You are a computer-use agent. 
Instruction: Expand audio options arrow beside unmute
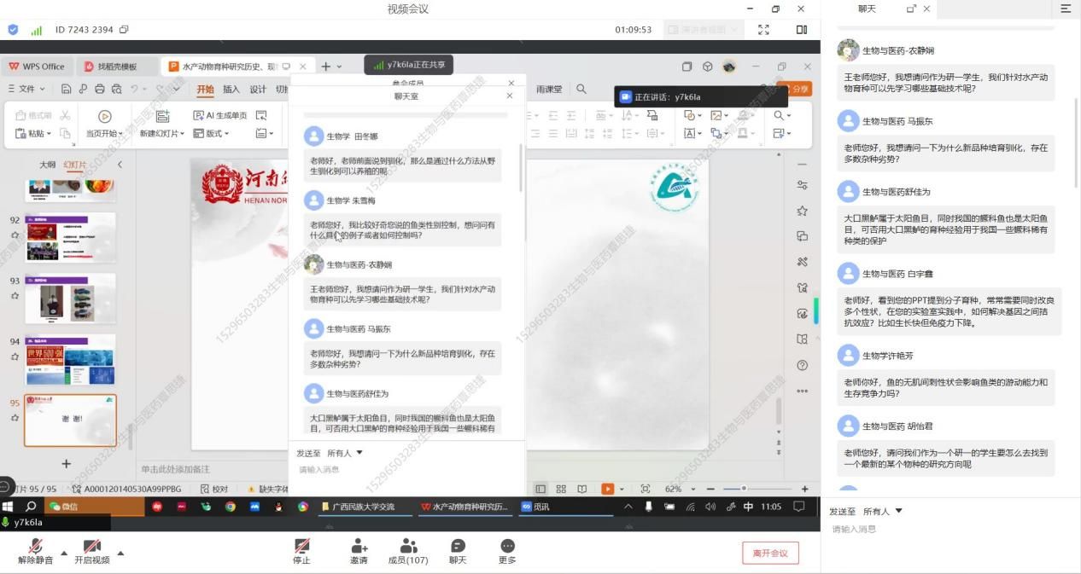tap(64, 553)
